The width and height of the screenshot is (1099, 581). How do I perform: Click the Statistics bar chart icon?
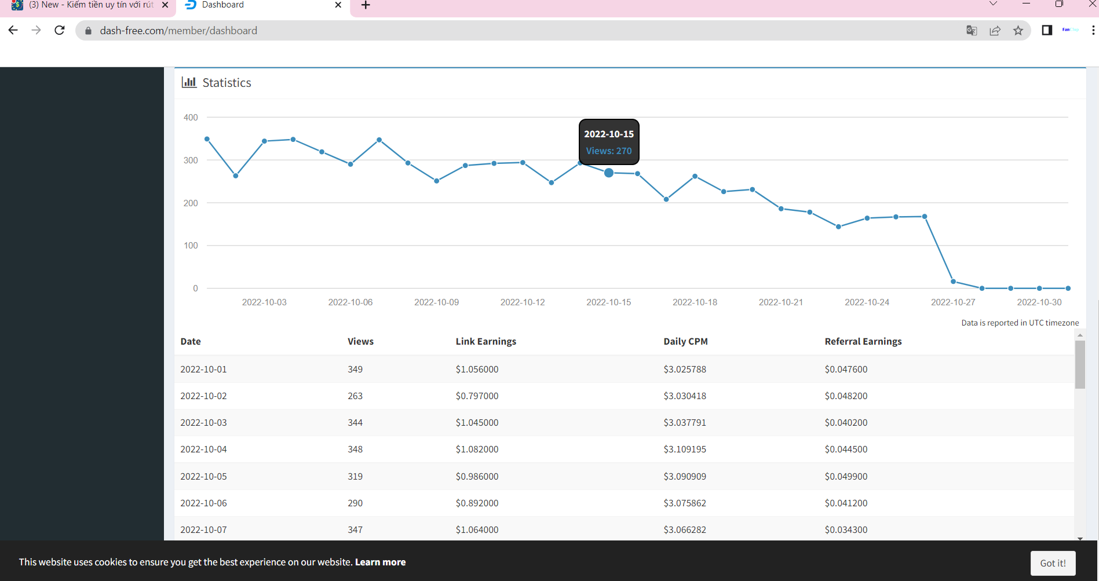pyautogui.click(x=189, y=82)
